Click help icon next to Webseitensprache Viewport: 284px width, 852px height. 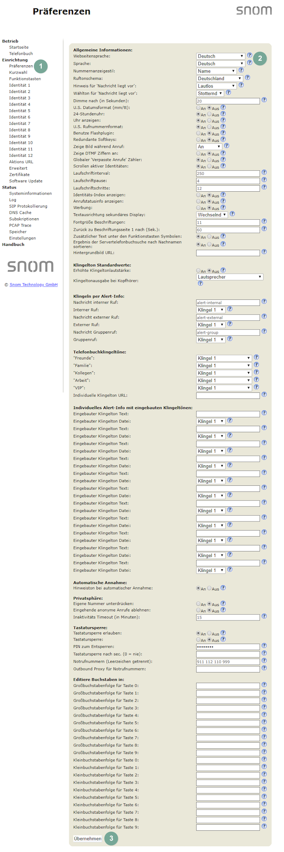pos(250,55)
